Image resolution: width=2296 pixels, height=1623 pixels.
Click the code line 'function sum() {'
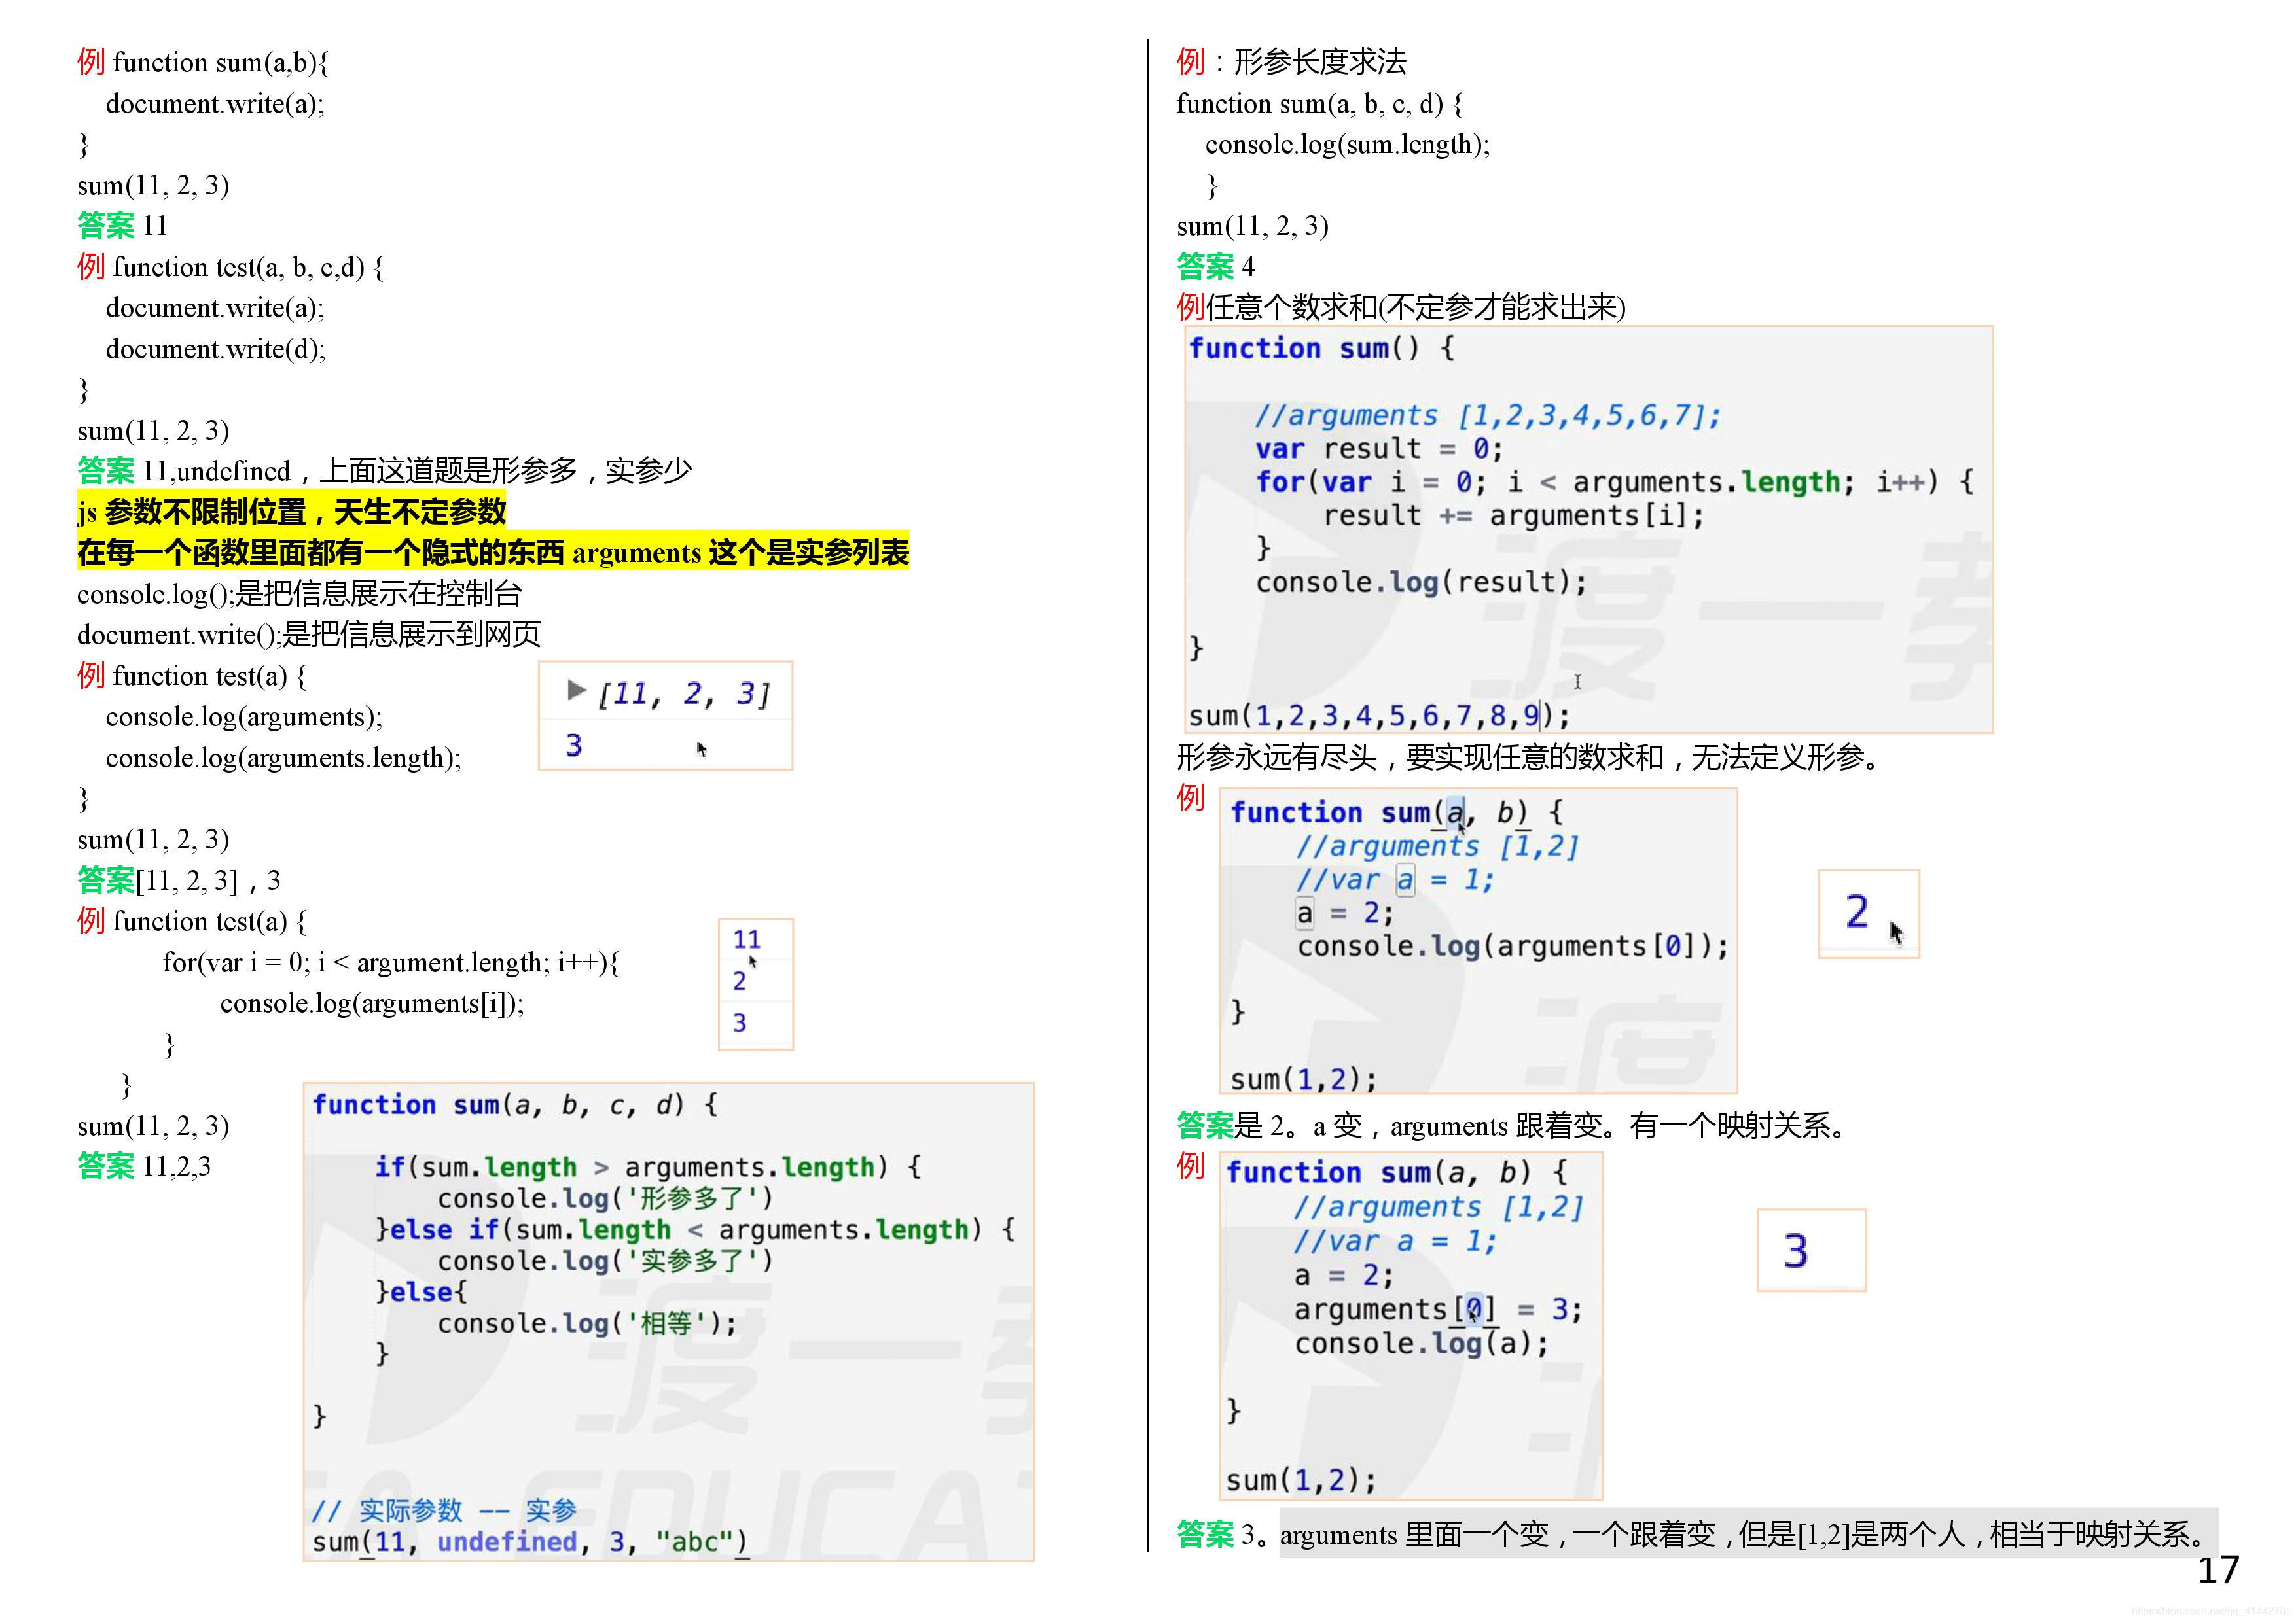coord(1321,348)
